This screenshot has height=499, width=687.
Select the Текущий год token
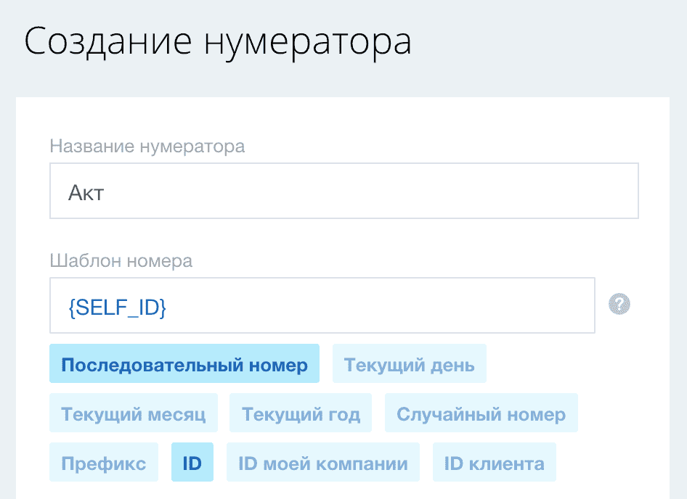300,412
